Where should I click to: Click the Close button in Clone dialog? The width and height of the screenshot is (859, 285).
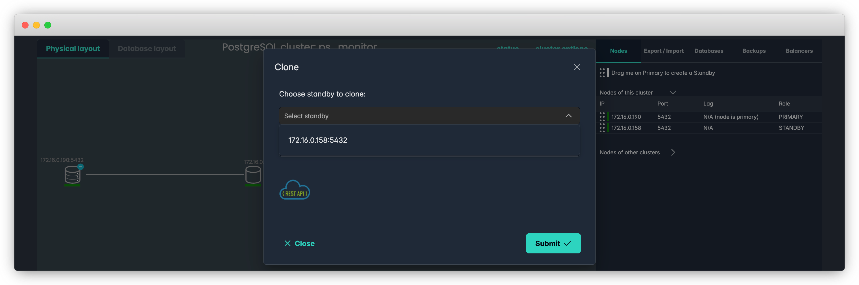coord(299,243)
